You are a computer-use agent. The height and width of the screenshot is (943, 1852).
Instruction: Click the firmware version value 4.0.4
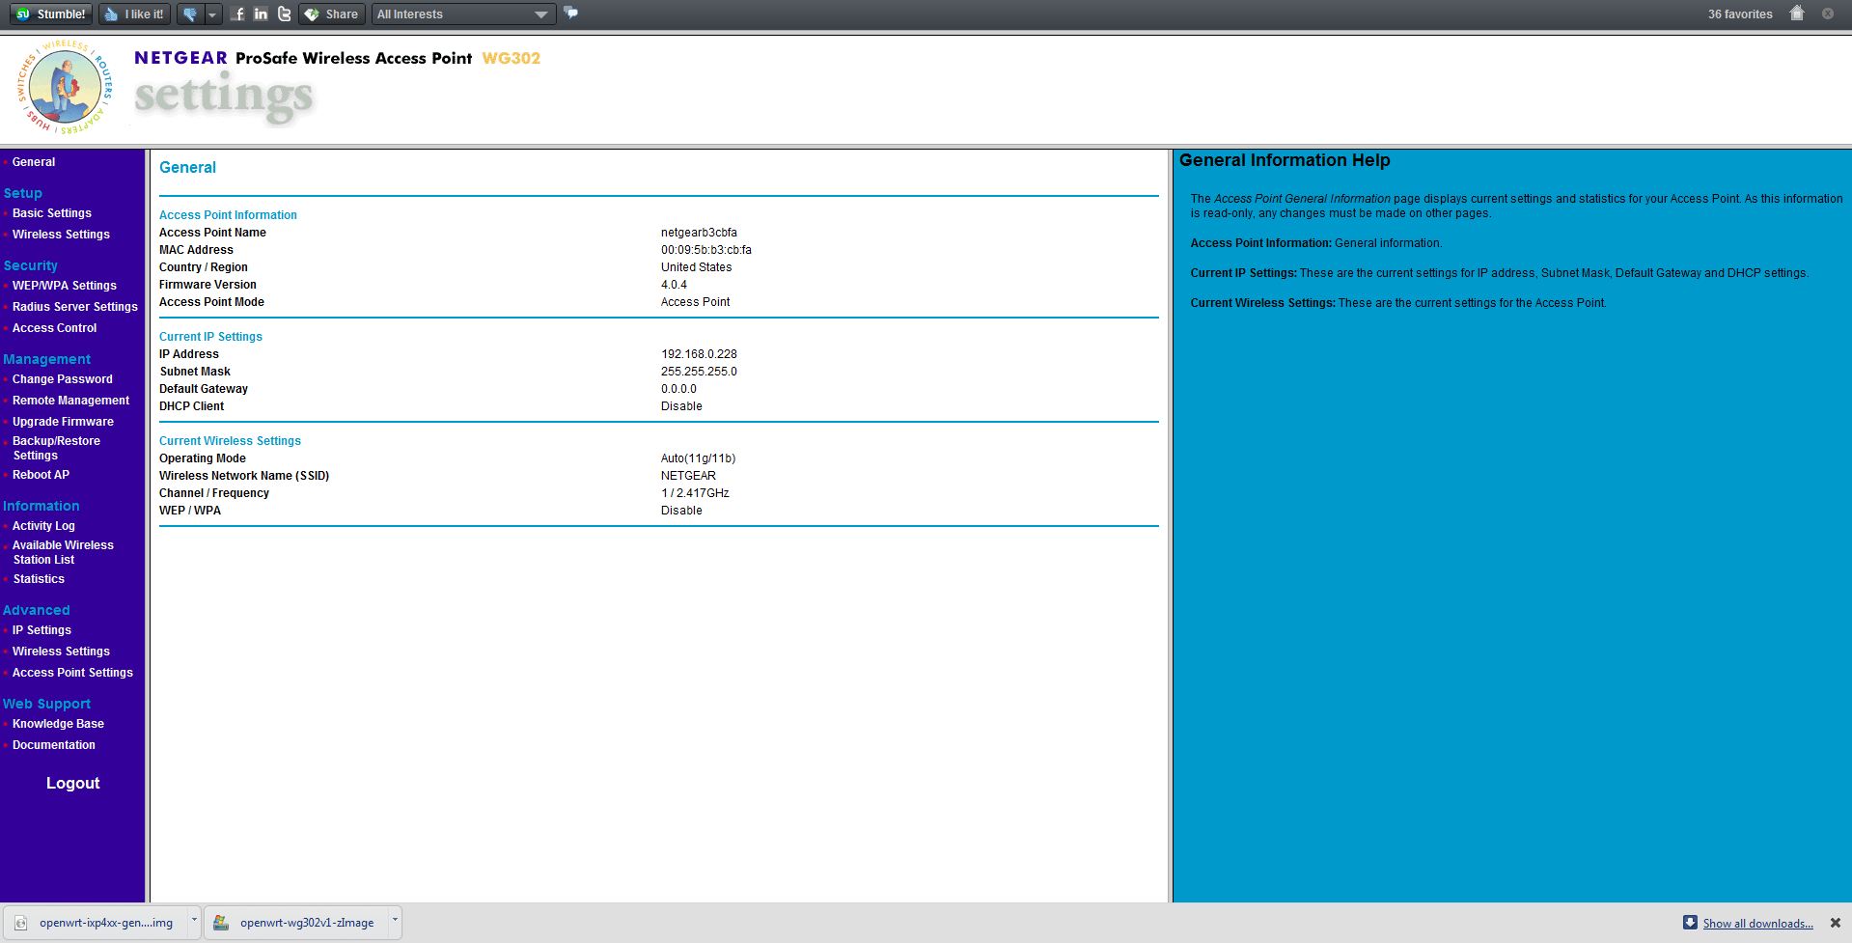(x=674, y=285)
